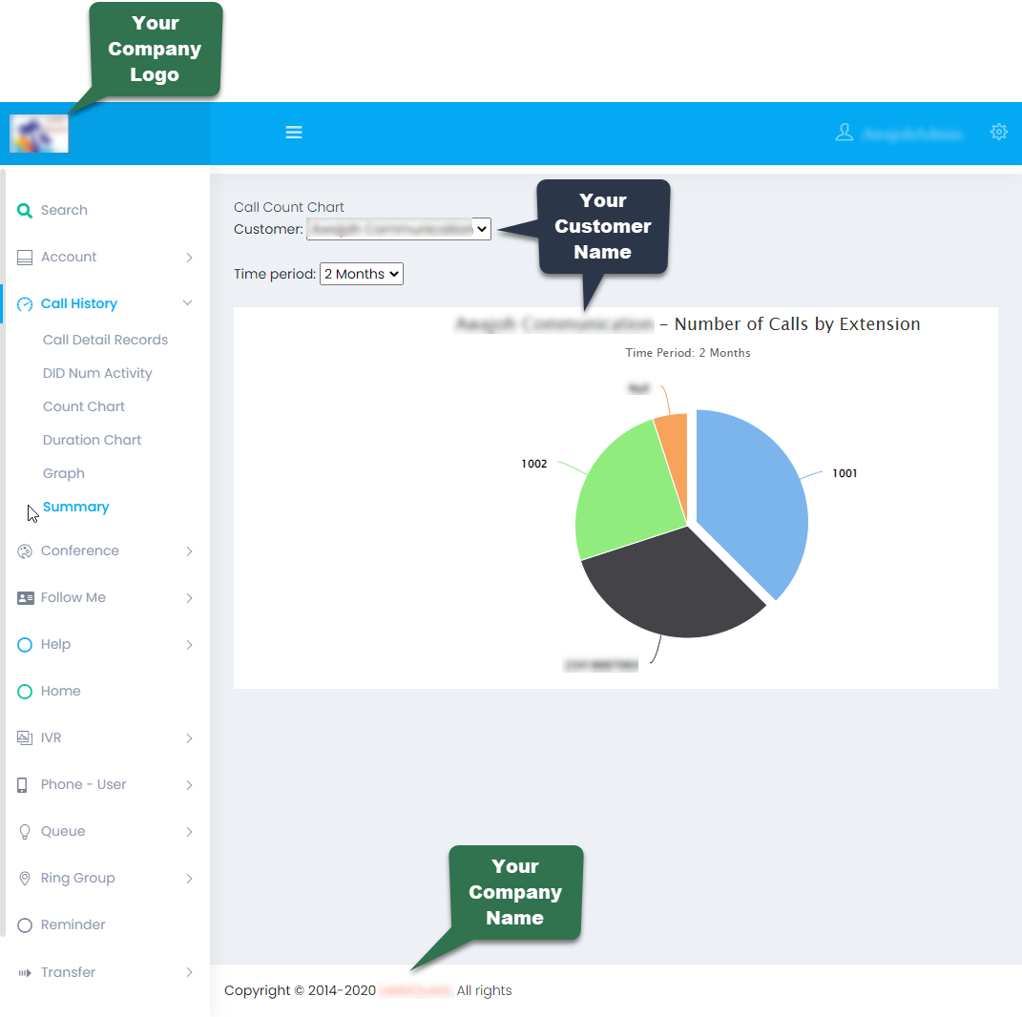Open DID Num Activity page
The height and width of the screenshot is (1017, 1022).
97,374
